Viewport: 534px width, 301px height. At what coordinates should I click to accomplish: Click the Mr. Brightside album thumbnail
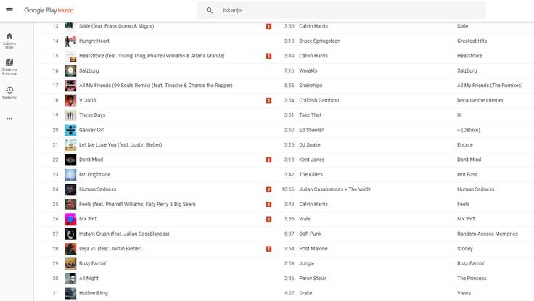pyautogui.click(x=70, y=174)
